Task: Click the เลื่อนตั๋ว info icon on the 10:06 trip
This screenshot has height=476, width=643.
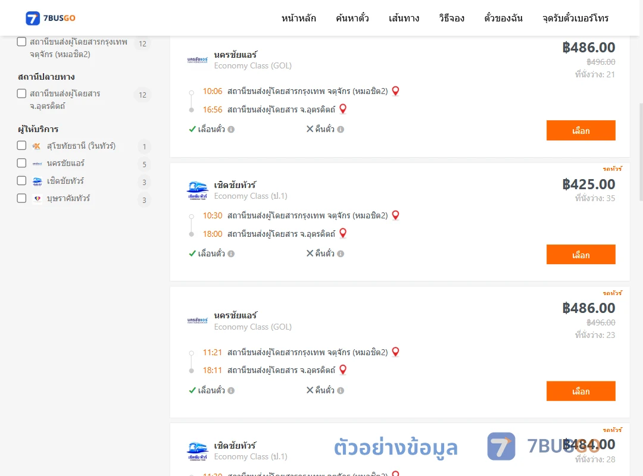Action: (x=231, y=130)
